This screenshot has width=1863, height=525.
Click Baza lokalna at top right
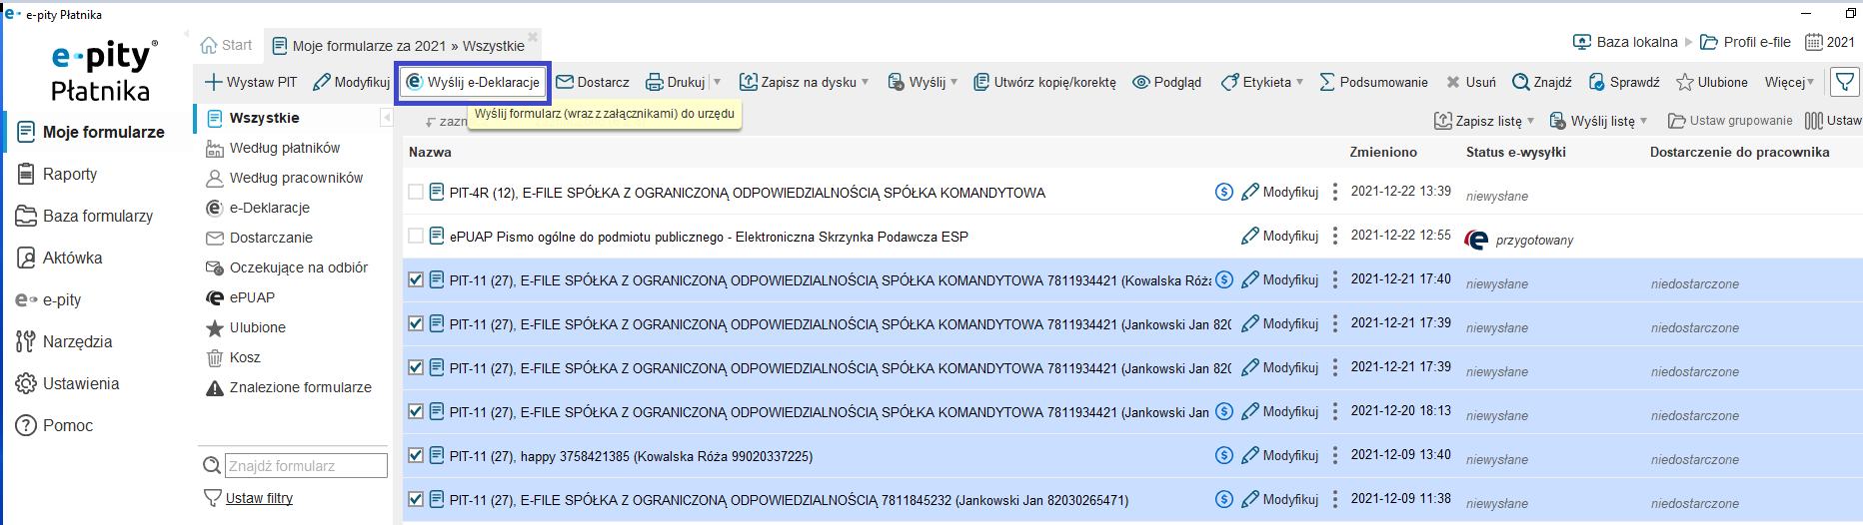(1625, 42)
